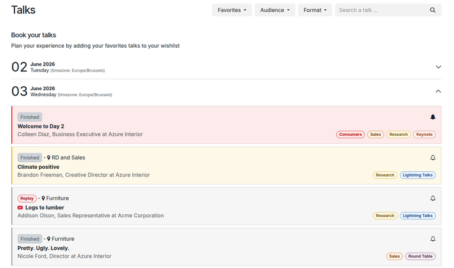Image resolution: width=454 pixels, height=268 pixels.
Task: Click the Lightning Talks tag on Climate positive
Action: click(x=417, y=175)
